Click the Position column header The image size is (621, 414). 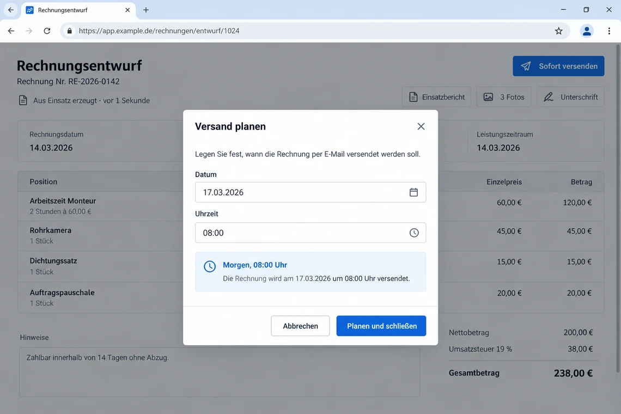[44, 182]
